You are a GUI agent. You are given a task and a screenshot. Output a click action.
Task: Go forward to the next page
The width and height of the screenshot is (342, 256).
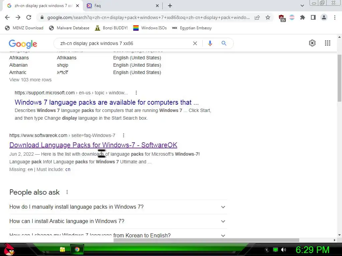click(18, 17)
